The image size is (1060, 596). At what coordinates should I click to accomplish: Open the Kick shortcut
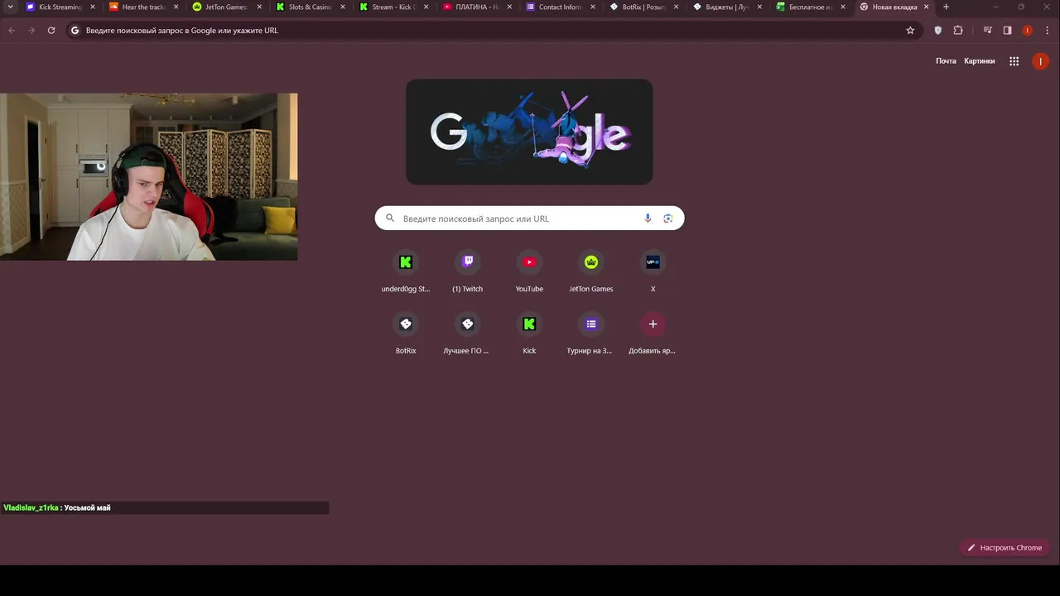coord(529,334)
